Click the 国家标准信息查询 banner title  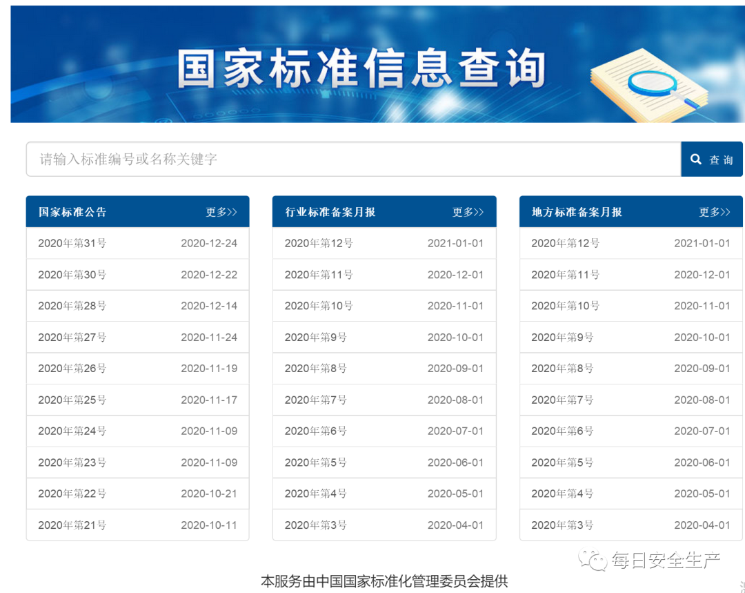click(x=361, y=69)
